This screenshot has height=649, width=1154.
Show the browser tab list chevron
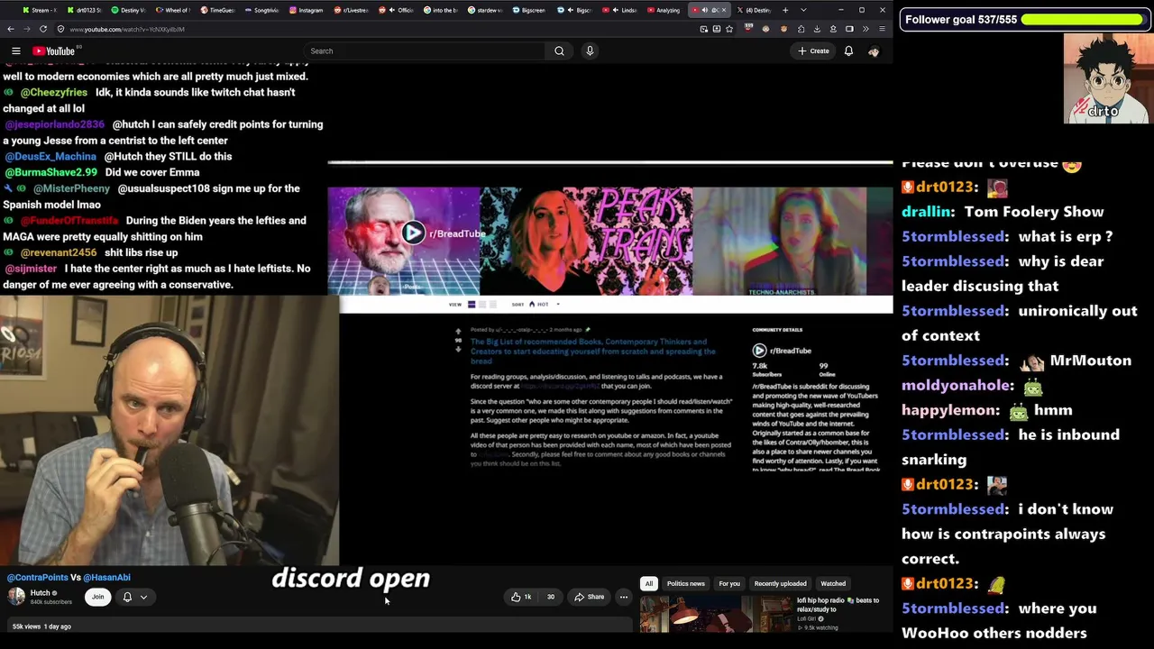(803, 10)
